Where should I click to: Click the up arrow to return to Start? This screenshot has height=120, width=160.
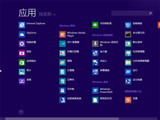coord(21,112)
